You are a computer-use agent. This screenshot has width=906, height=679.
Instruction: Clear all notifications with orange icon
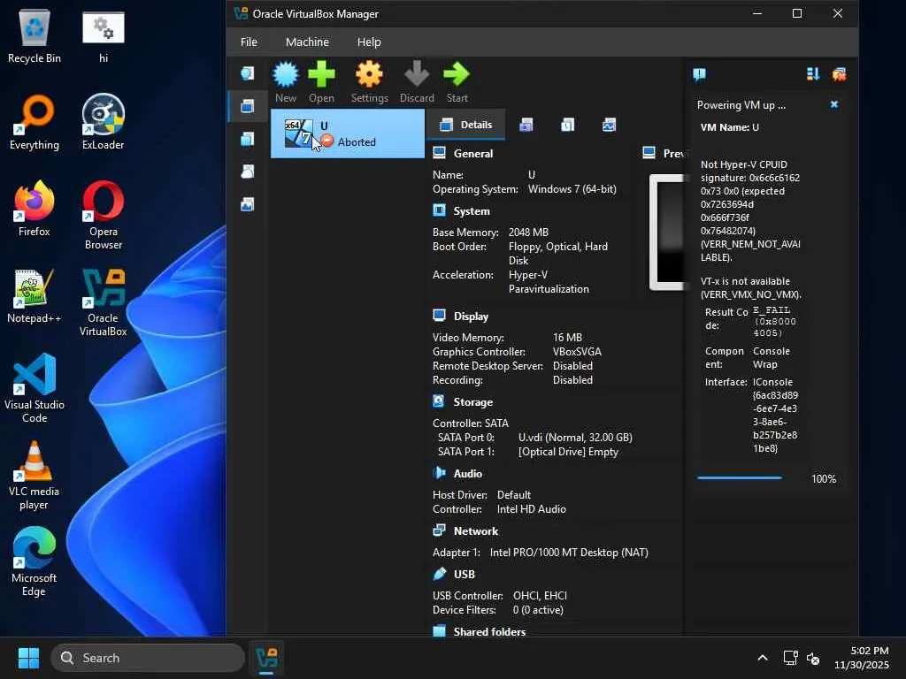click(839, 74)
